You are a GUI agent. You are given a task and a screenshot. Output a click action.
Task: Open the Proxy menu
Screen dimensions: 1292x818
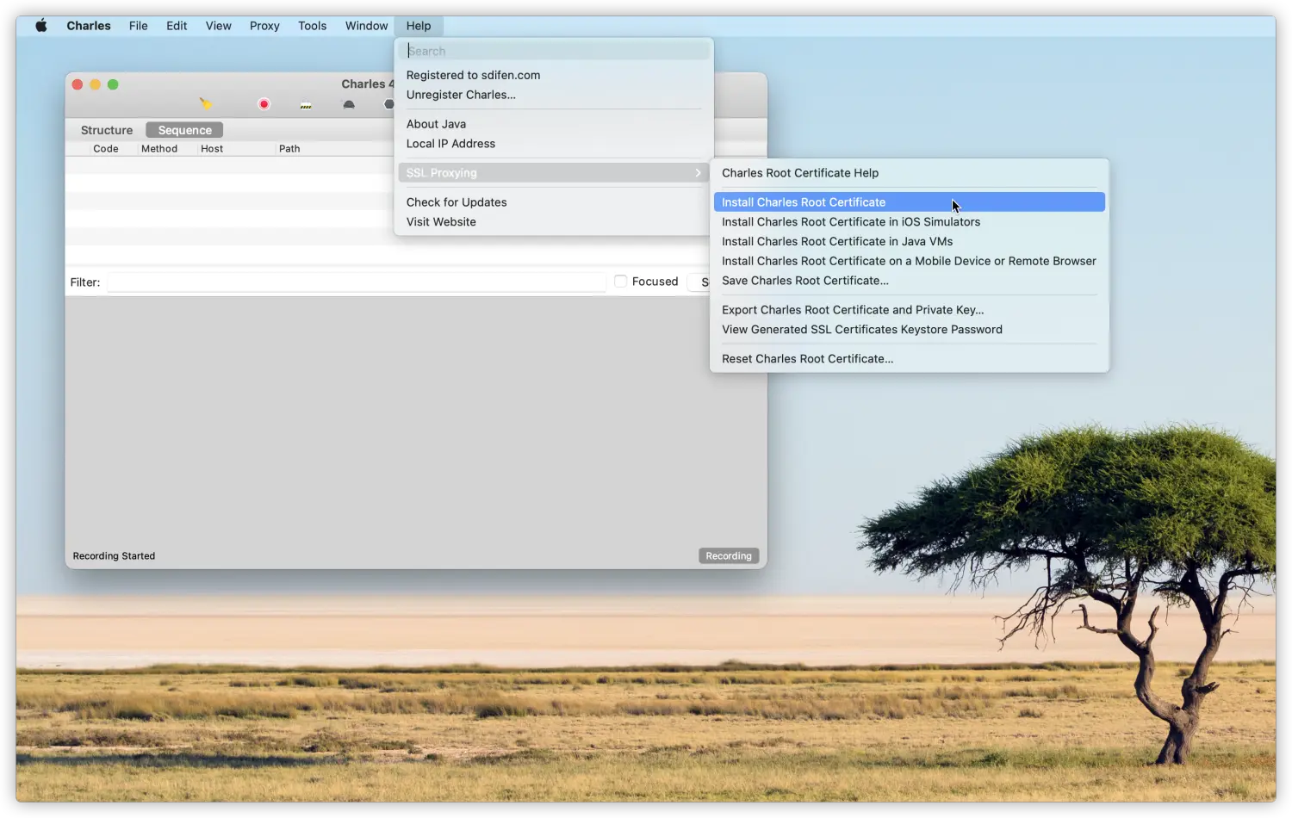(264, 26)
